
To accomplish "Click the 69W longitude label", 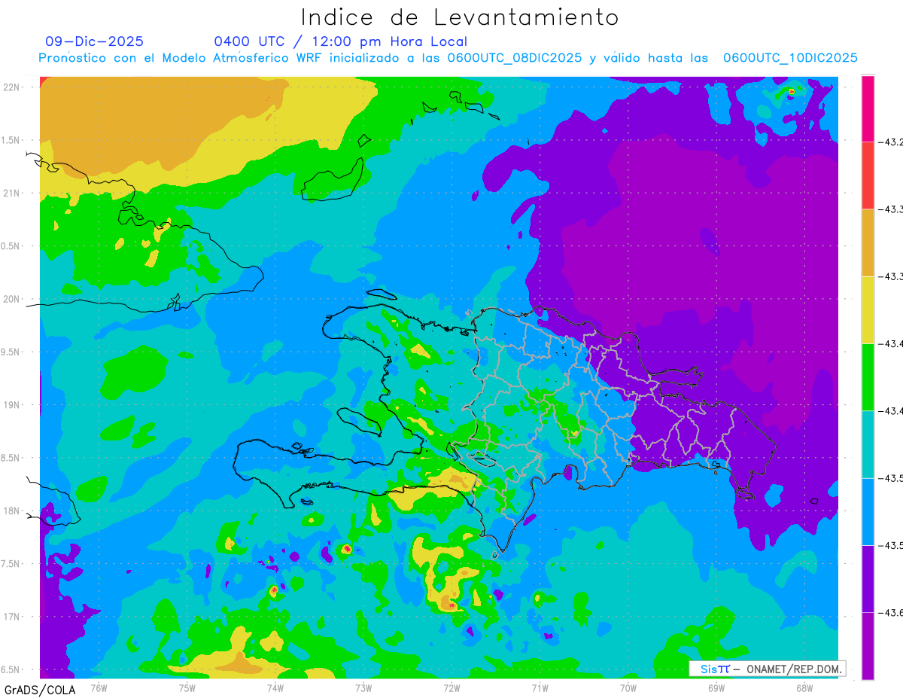I will tap(716, 687).
